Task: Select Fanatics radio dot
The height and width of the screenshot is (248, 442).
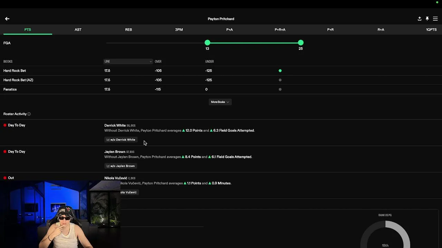Action: 280,89
